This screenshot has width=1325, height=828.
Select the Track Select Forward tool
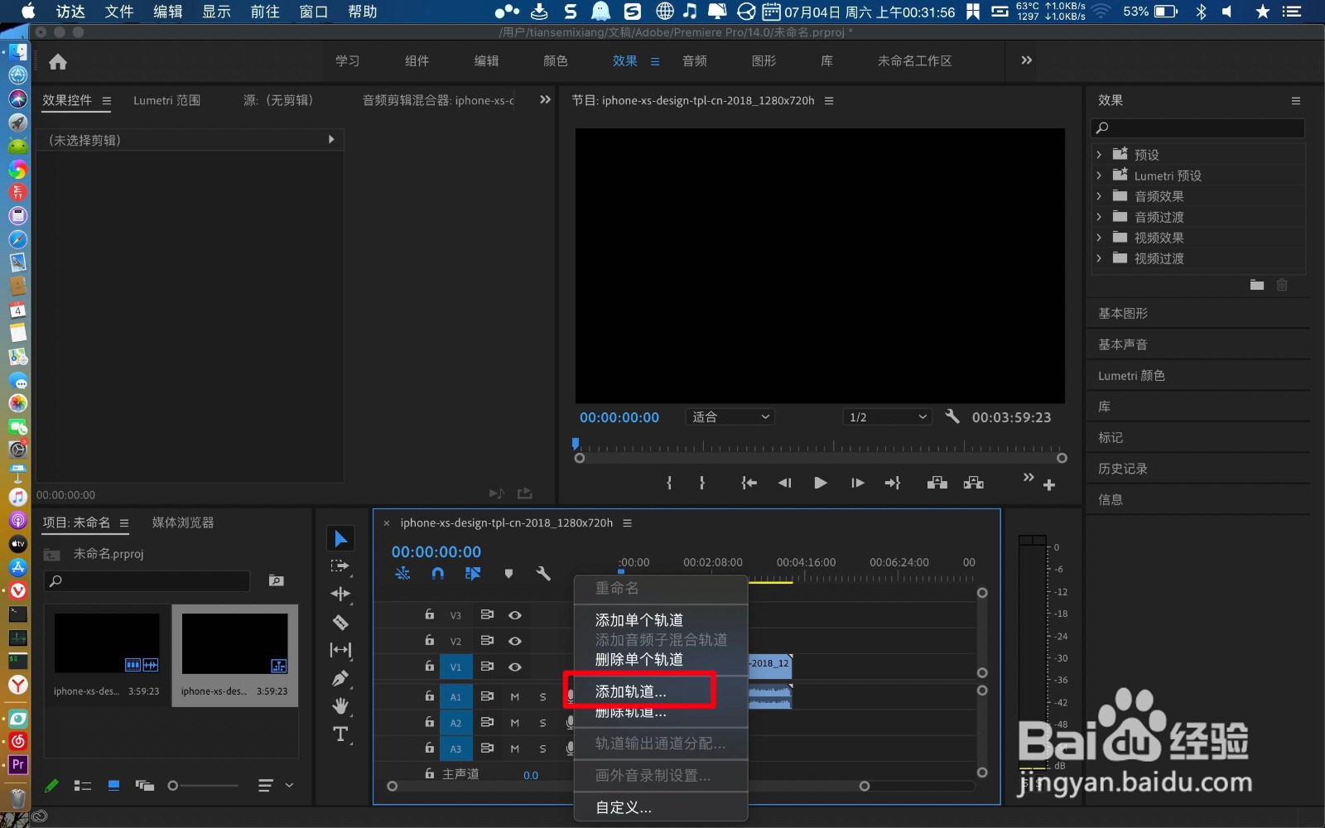click(340, 566)
